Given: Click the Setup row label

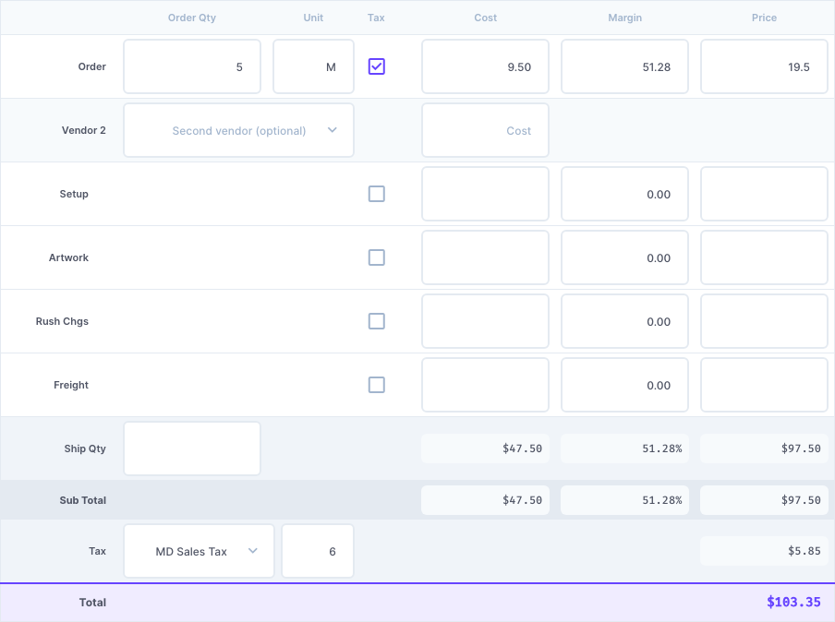Looking at the screenshot, I should 74,194.
